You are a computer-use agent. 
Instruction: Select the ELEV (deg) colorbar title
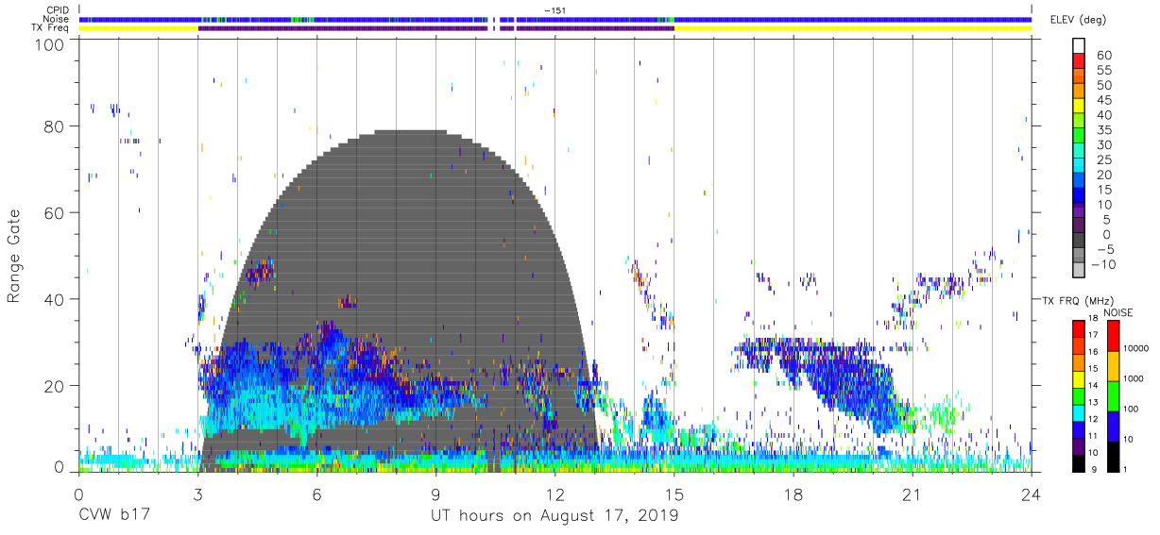(1077, 20)
